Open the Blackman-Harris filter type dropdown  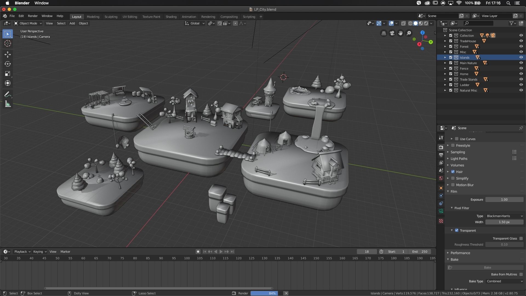point(504,216)
